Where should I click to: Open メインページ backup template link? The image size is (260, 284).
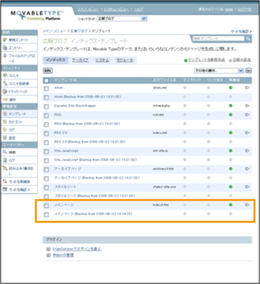click(94, 214)
